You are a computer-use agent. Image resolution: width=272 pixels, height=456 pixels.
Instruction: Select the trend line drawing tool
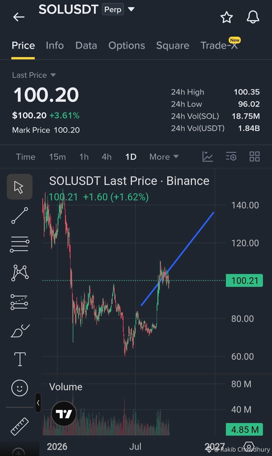click(x=20, y=215)
